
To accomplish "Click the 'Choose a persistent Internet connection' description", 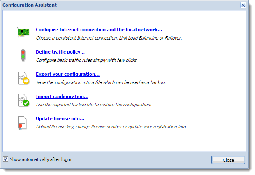I will click(x=109, y=38).
